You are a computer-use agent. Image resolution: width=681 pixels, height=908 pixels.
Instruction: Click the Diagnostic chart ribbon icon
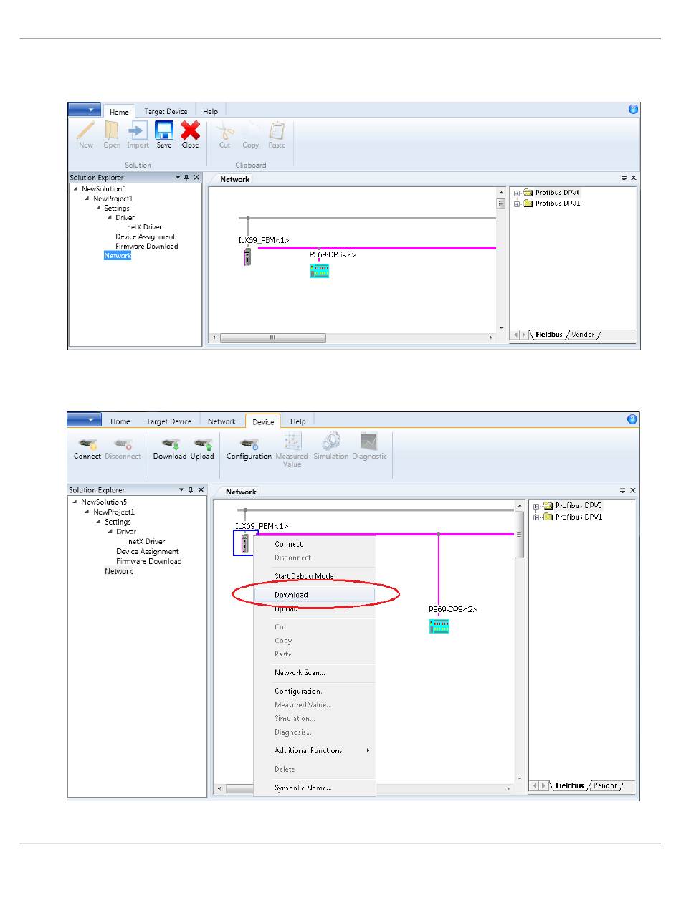click(x=369, y=441)
